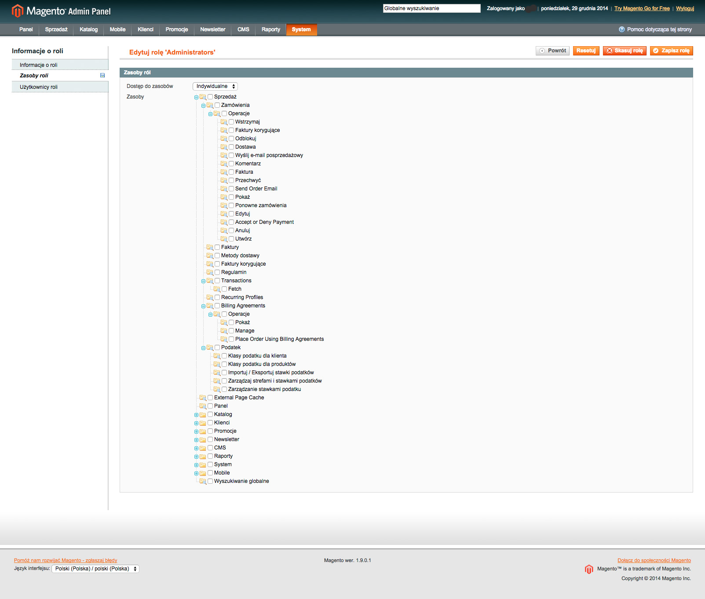Tick the Importuj / Eksportuj stawki podatków checkbox

click(224, 373)
